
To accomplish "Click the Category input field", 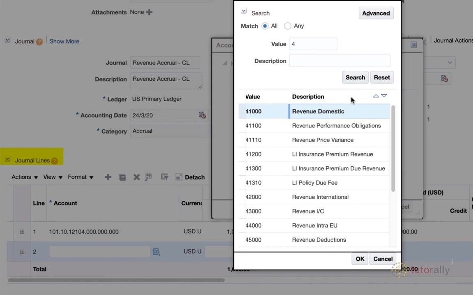I will point(170,131).
